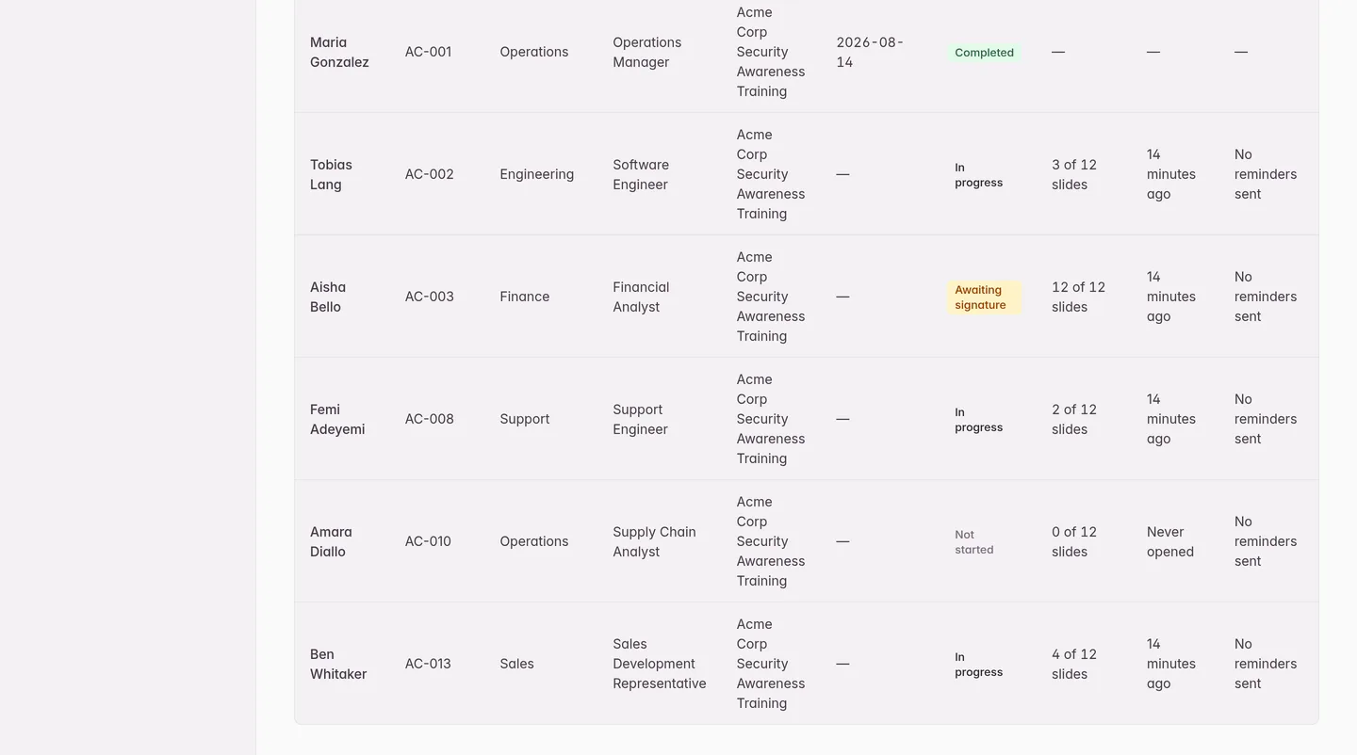Click the Never opened last activity cell
The image size is (1357, 755).
1170,541
